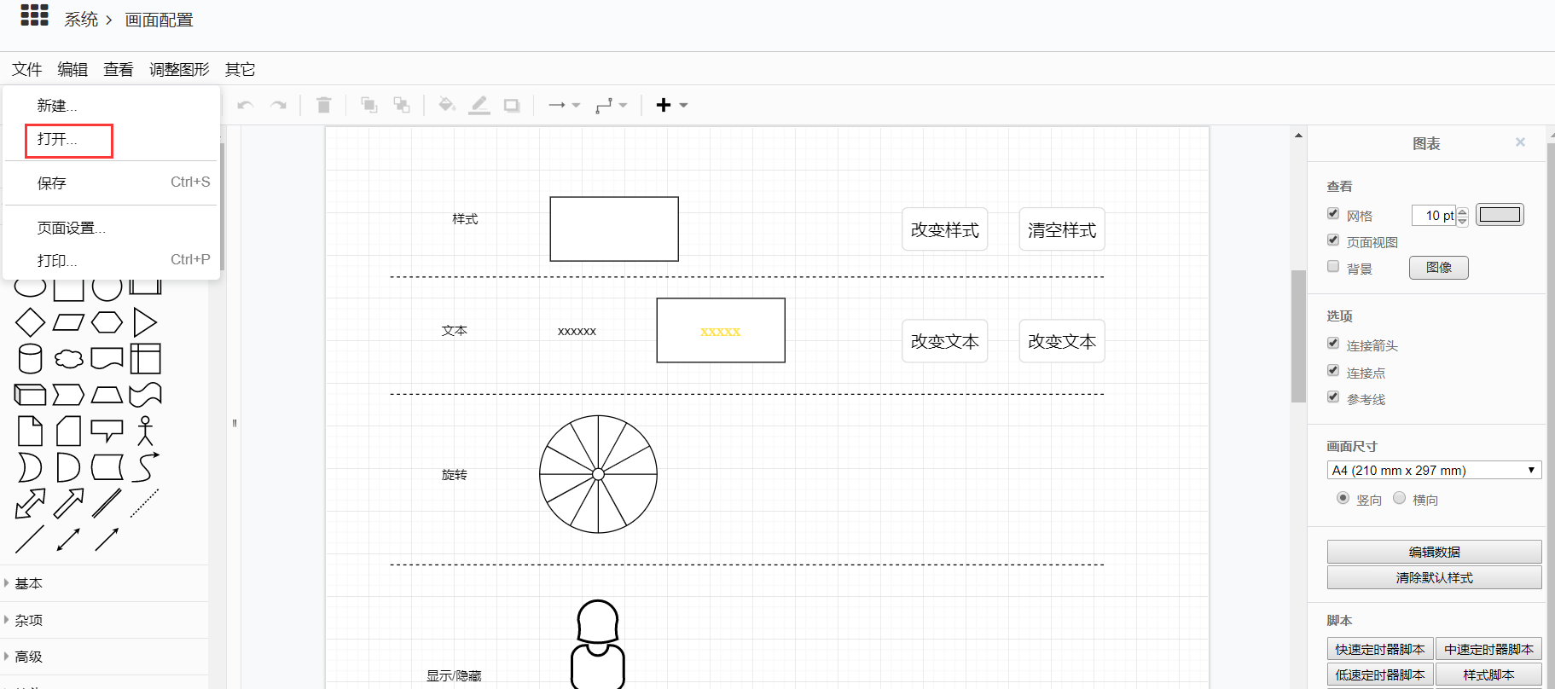Click the grid color swatch
1555x689 pixels.
pyautogui.click(x=1500, y=215)
